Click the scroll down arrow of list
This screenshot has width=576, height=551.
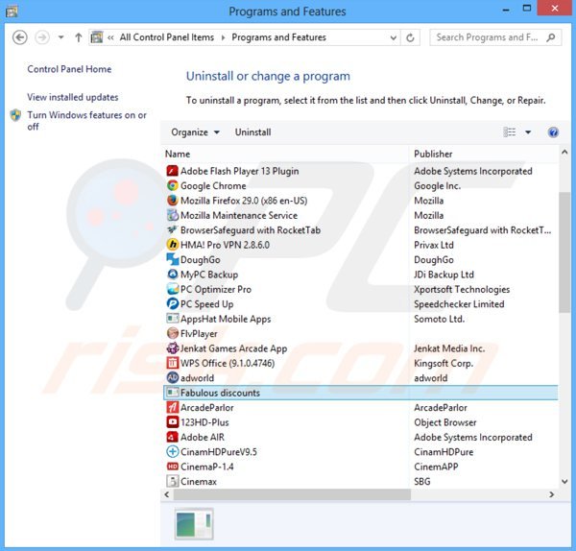coord(564,481)
